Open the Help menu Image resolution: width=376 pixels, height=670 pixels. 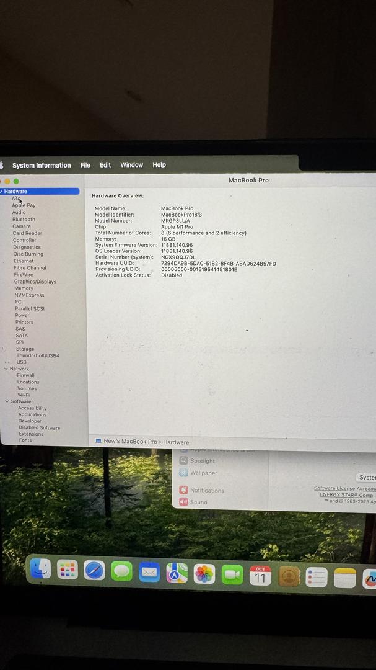pos(159,164)
